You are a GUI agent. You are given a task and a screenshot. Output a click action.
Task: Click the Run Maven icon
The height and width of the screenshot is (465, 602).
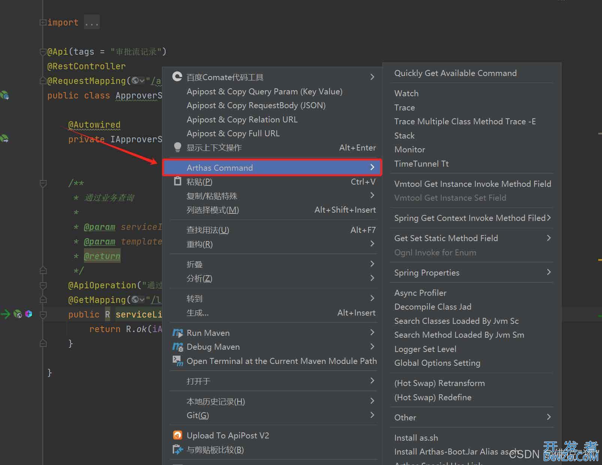coord(178,333)
